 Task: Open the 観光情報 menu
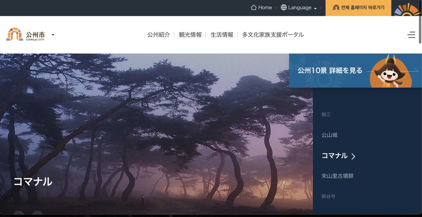tap(190, 35)
